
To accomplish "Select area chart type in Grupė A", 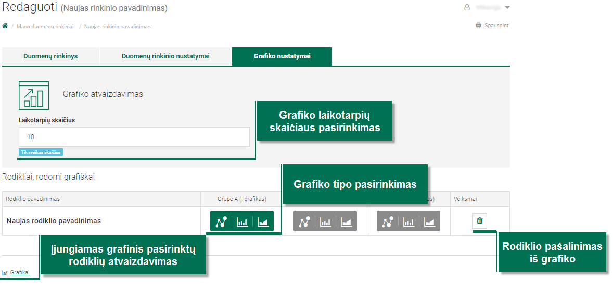I will pos(263,221).
